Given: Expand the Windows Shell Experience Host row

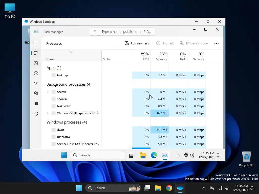Looking at the screenshot, I should (48, 113).
